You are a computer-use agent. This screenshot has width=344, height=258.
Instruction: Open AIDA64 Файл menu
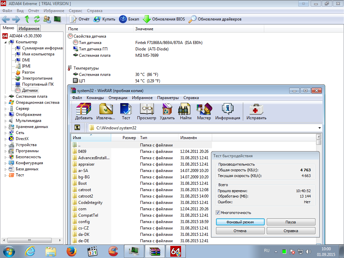[7, 11]
